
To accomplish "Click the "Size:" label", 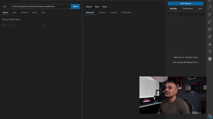I will pyautogui.click(x=97, y=7).
